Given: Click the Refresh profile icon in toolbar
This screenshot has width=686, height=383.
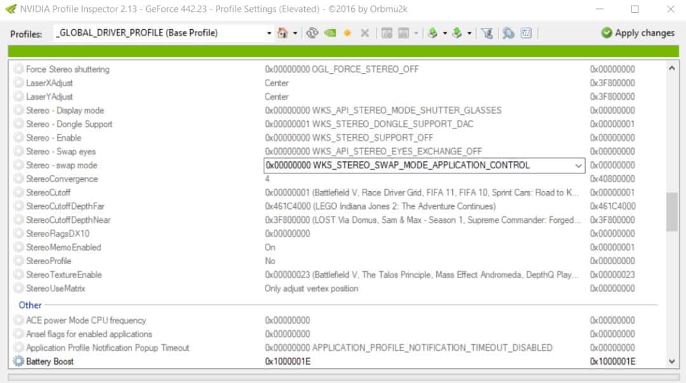Looking at the screenshot, I should (x=312, y=33).
